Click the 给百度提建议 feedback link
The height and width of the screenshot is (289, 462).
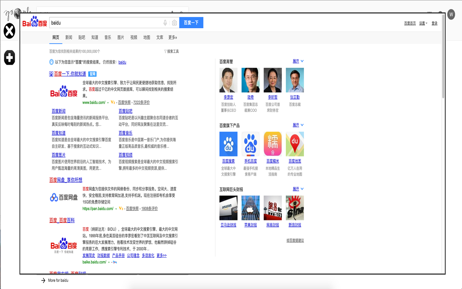[x=295, y=241]
